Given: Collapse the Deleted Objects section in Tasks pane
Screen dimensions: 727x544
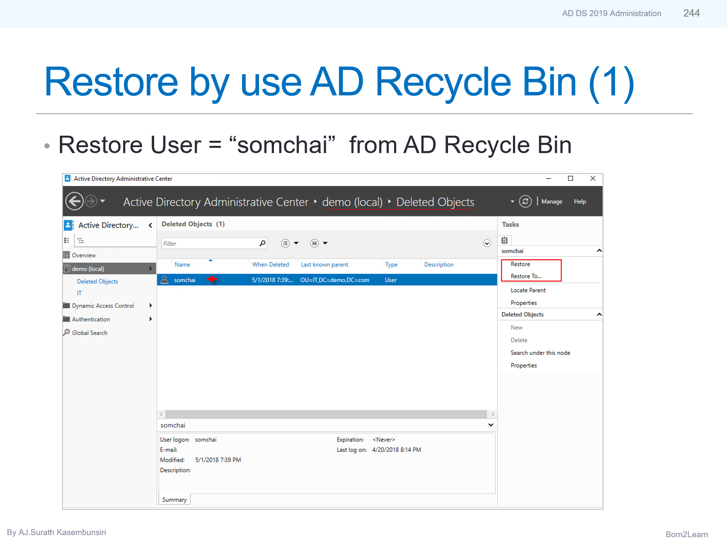Looking at the screenshot, I should 599,314.
